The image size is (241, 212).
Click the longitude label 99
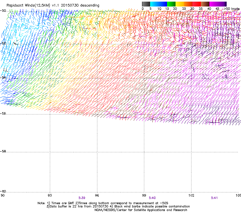pos(144,195)
